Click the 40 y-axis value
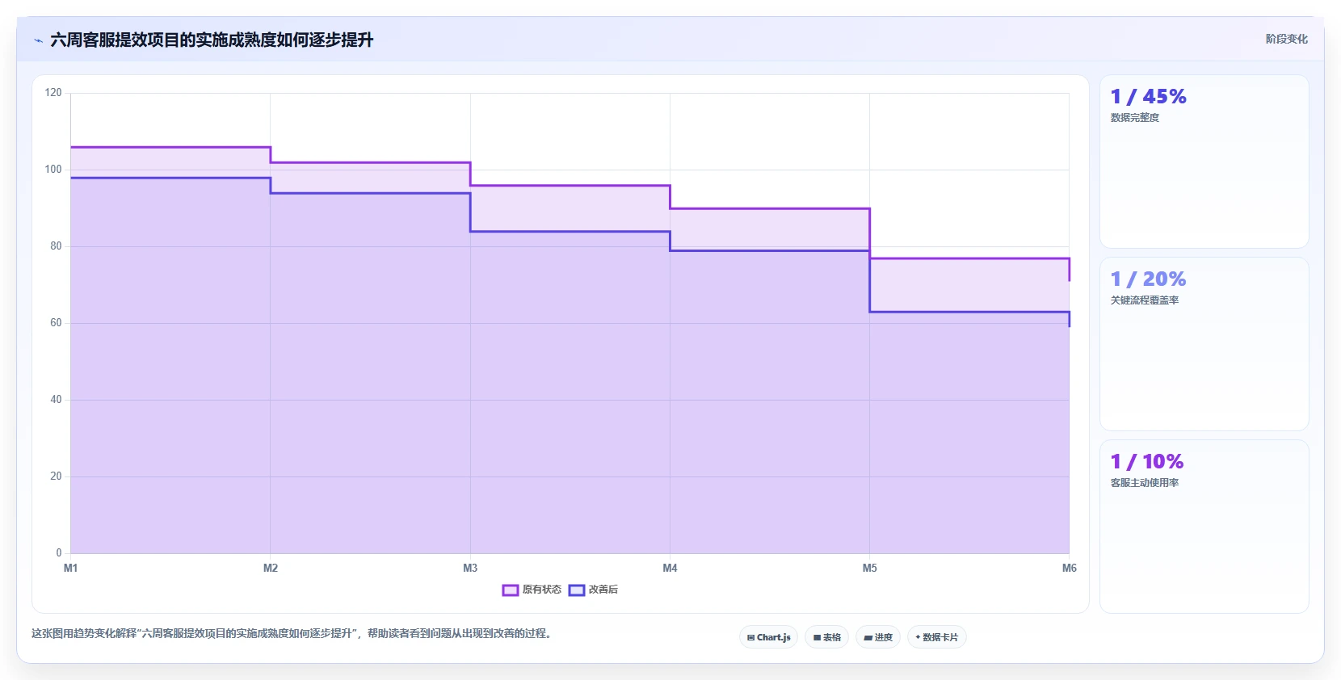The width and height of the screenshot is (1341, 680). tap(56, 400)
